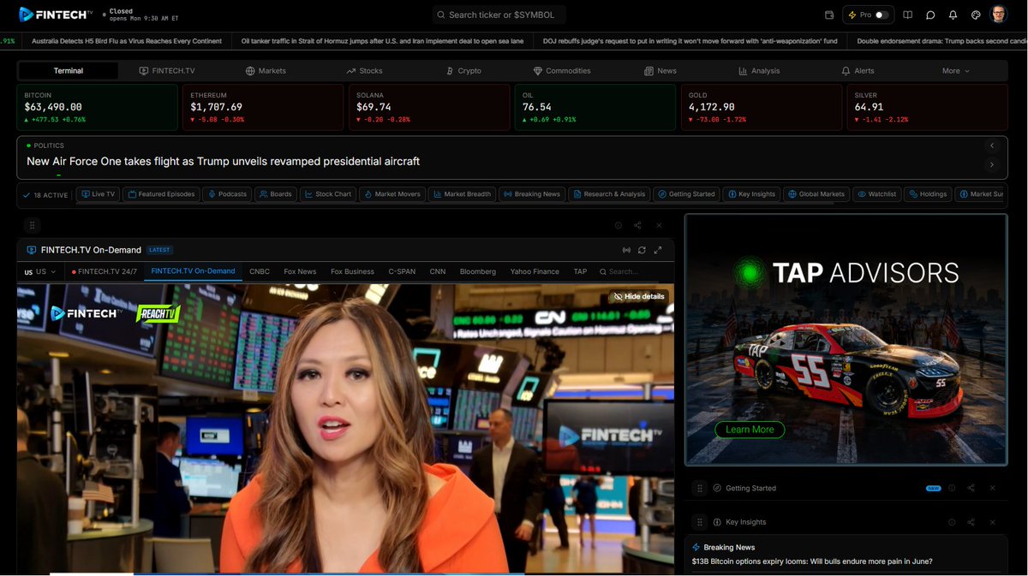Click Hide details on the video

point(638,296)
